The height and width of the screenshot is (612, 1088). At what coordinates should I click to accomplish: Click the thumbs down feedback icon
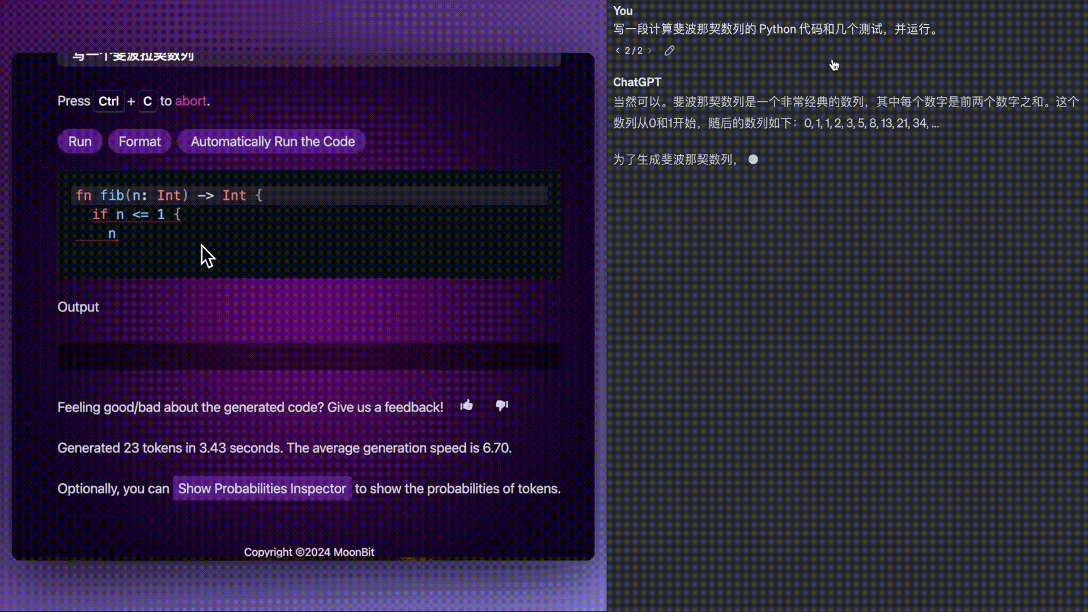(501, 405)
